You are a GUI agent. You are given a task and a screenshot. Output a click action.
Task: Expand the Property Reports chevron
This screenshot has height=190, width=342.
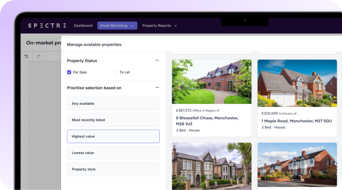(175, 26)
